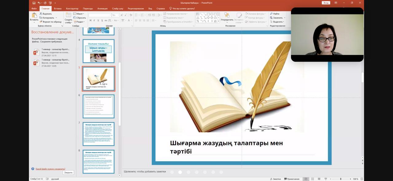Toggle the Заметки (Notes) pane button
393x181 pixels.
(275, 179)
